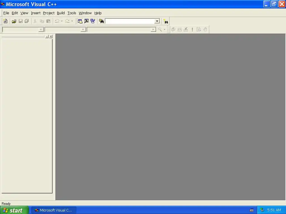Click the Undo arrow icon
Viewport: 286px width, 214px height.
pyautogui.click(x=57, y=21)
